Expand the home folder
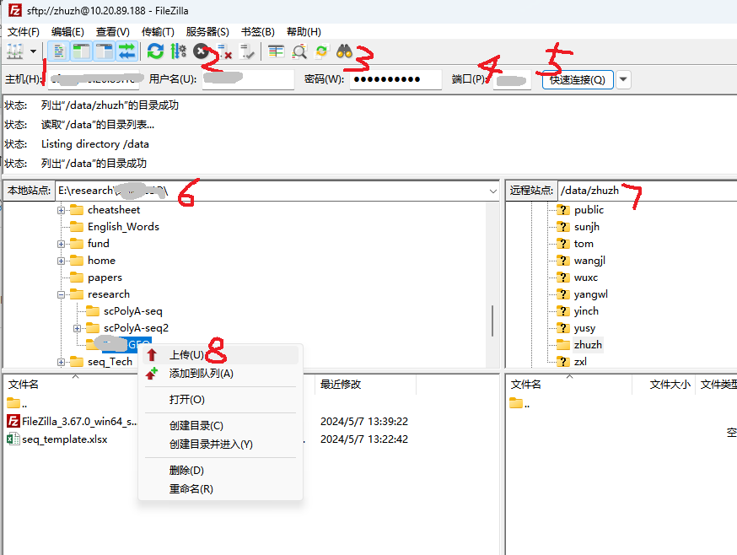The width and height of the screenshot is (737, 555). (61, 261)
